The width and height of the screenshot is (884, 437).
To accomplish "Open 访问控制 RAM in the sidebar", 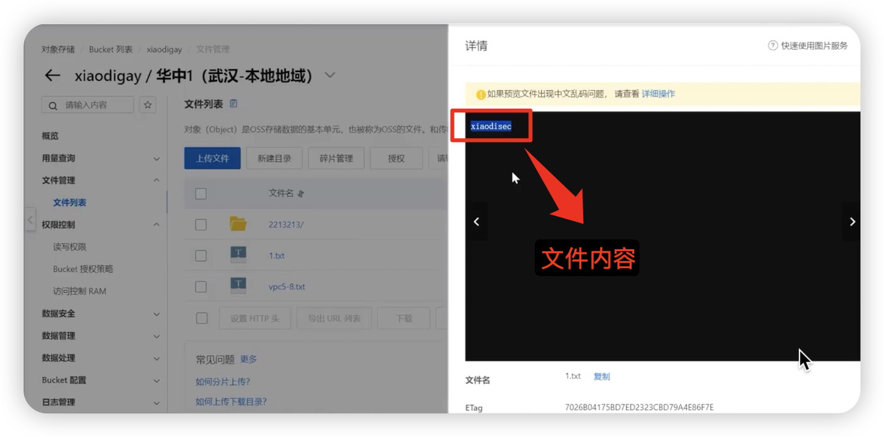I will point(80,291).
